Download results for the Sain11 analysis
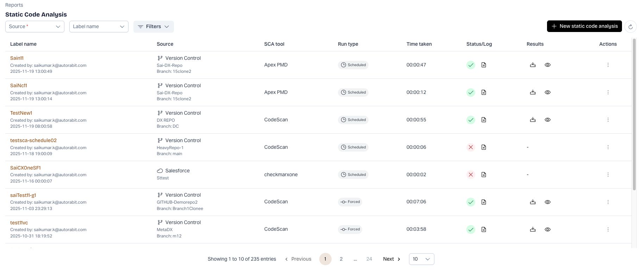The width and height of the screenshot is (641, 274). (x=533, y=65)
